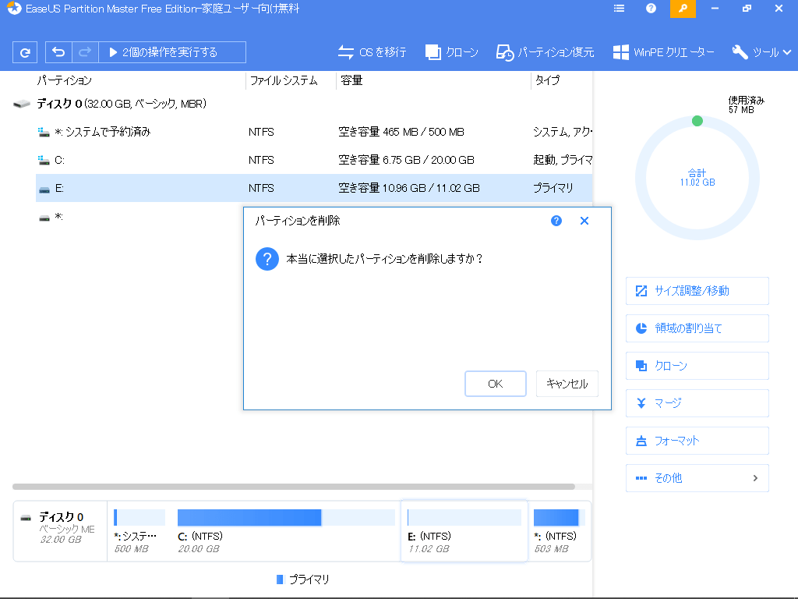This screenshot has height=599, width=798.
Task: Open パーティション復元 recovery
Action: pyautogui.click(x=546, y=52)
